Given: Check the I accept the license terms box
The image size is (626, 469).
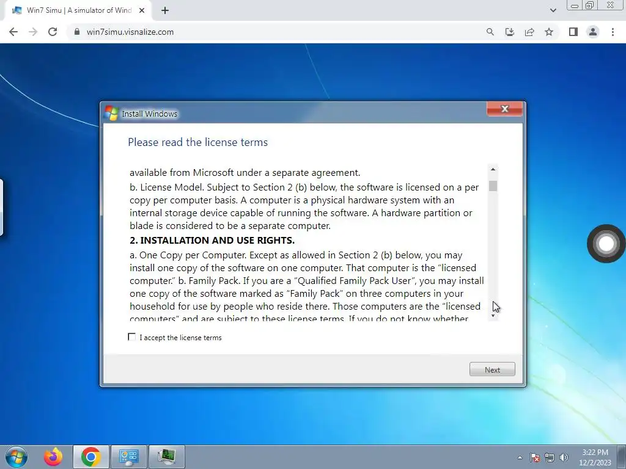Looking at the screenshot, I should coord(132,337).
